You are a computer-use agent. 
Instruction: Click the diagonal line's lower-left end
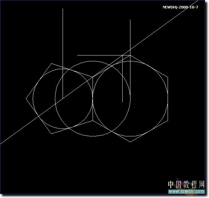point(1,144)
